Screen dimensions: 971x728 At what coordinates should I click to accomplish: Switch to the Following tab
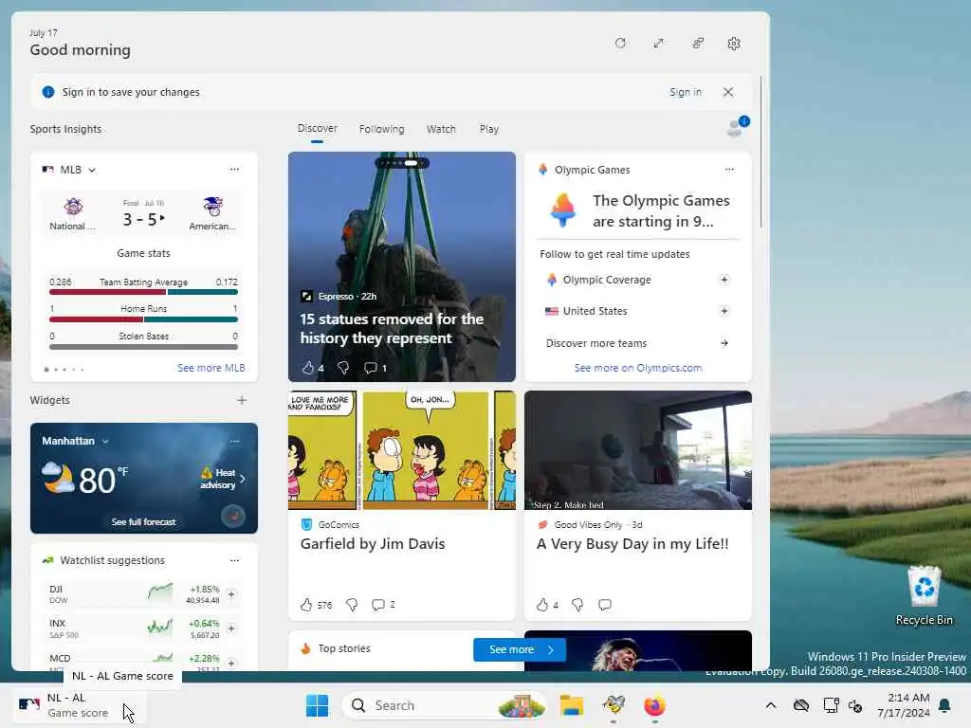[x=381, y=129]
